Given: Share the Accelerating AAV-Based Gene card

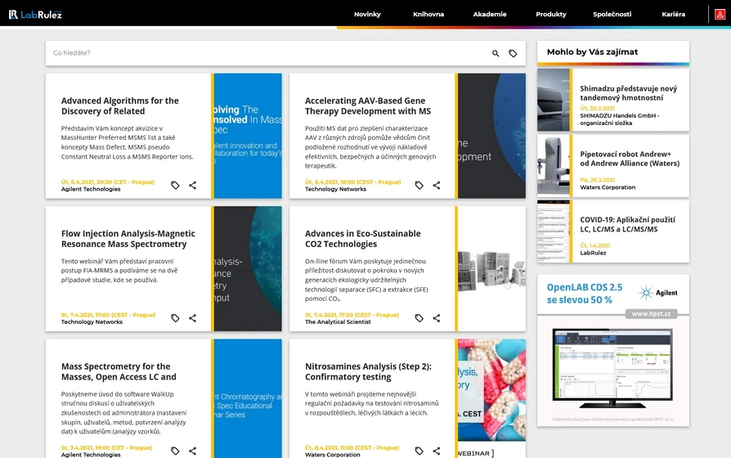Looking at the screenshot, I should tap(437, 185).
